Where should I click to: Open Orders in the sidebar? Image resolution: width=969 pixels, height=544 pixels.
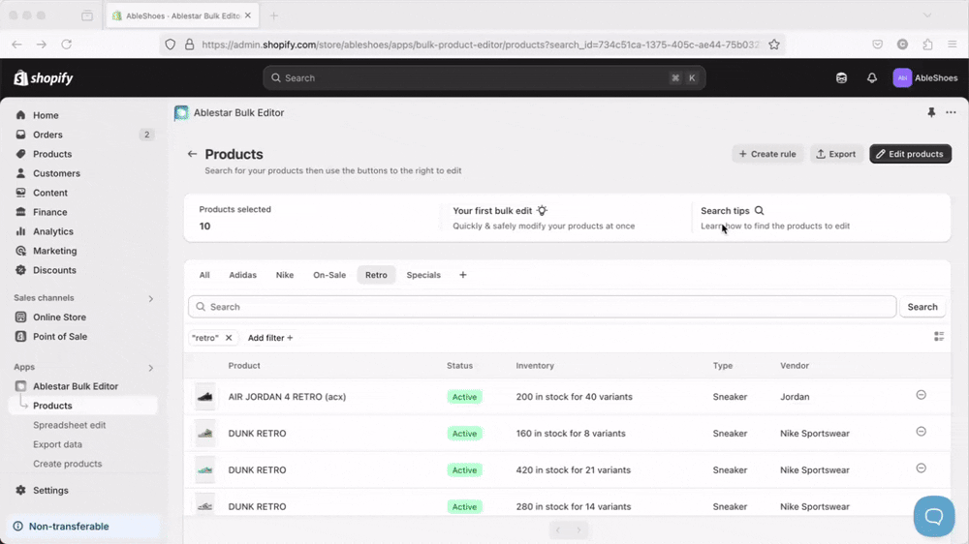click(47, 135)
